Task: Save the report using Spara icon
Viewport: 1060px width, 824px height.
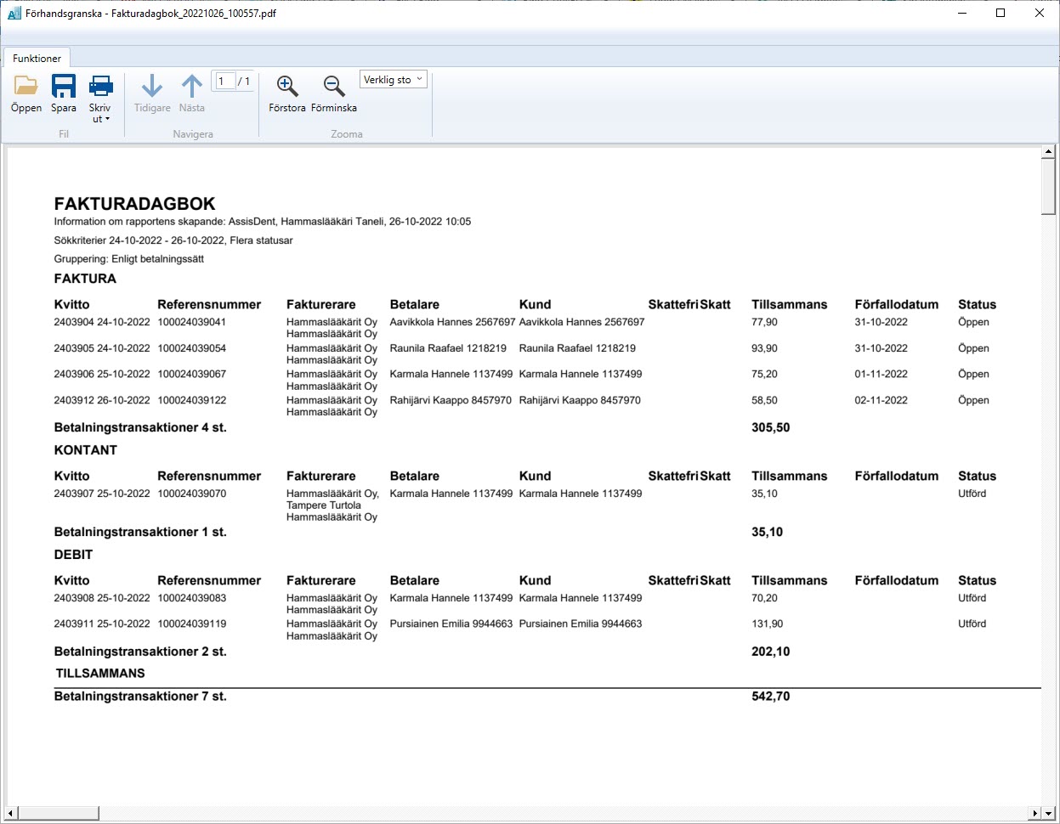Action: 64,93
